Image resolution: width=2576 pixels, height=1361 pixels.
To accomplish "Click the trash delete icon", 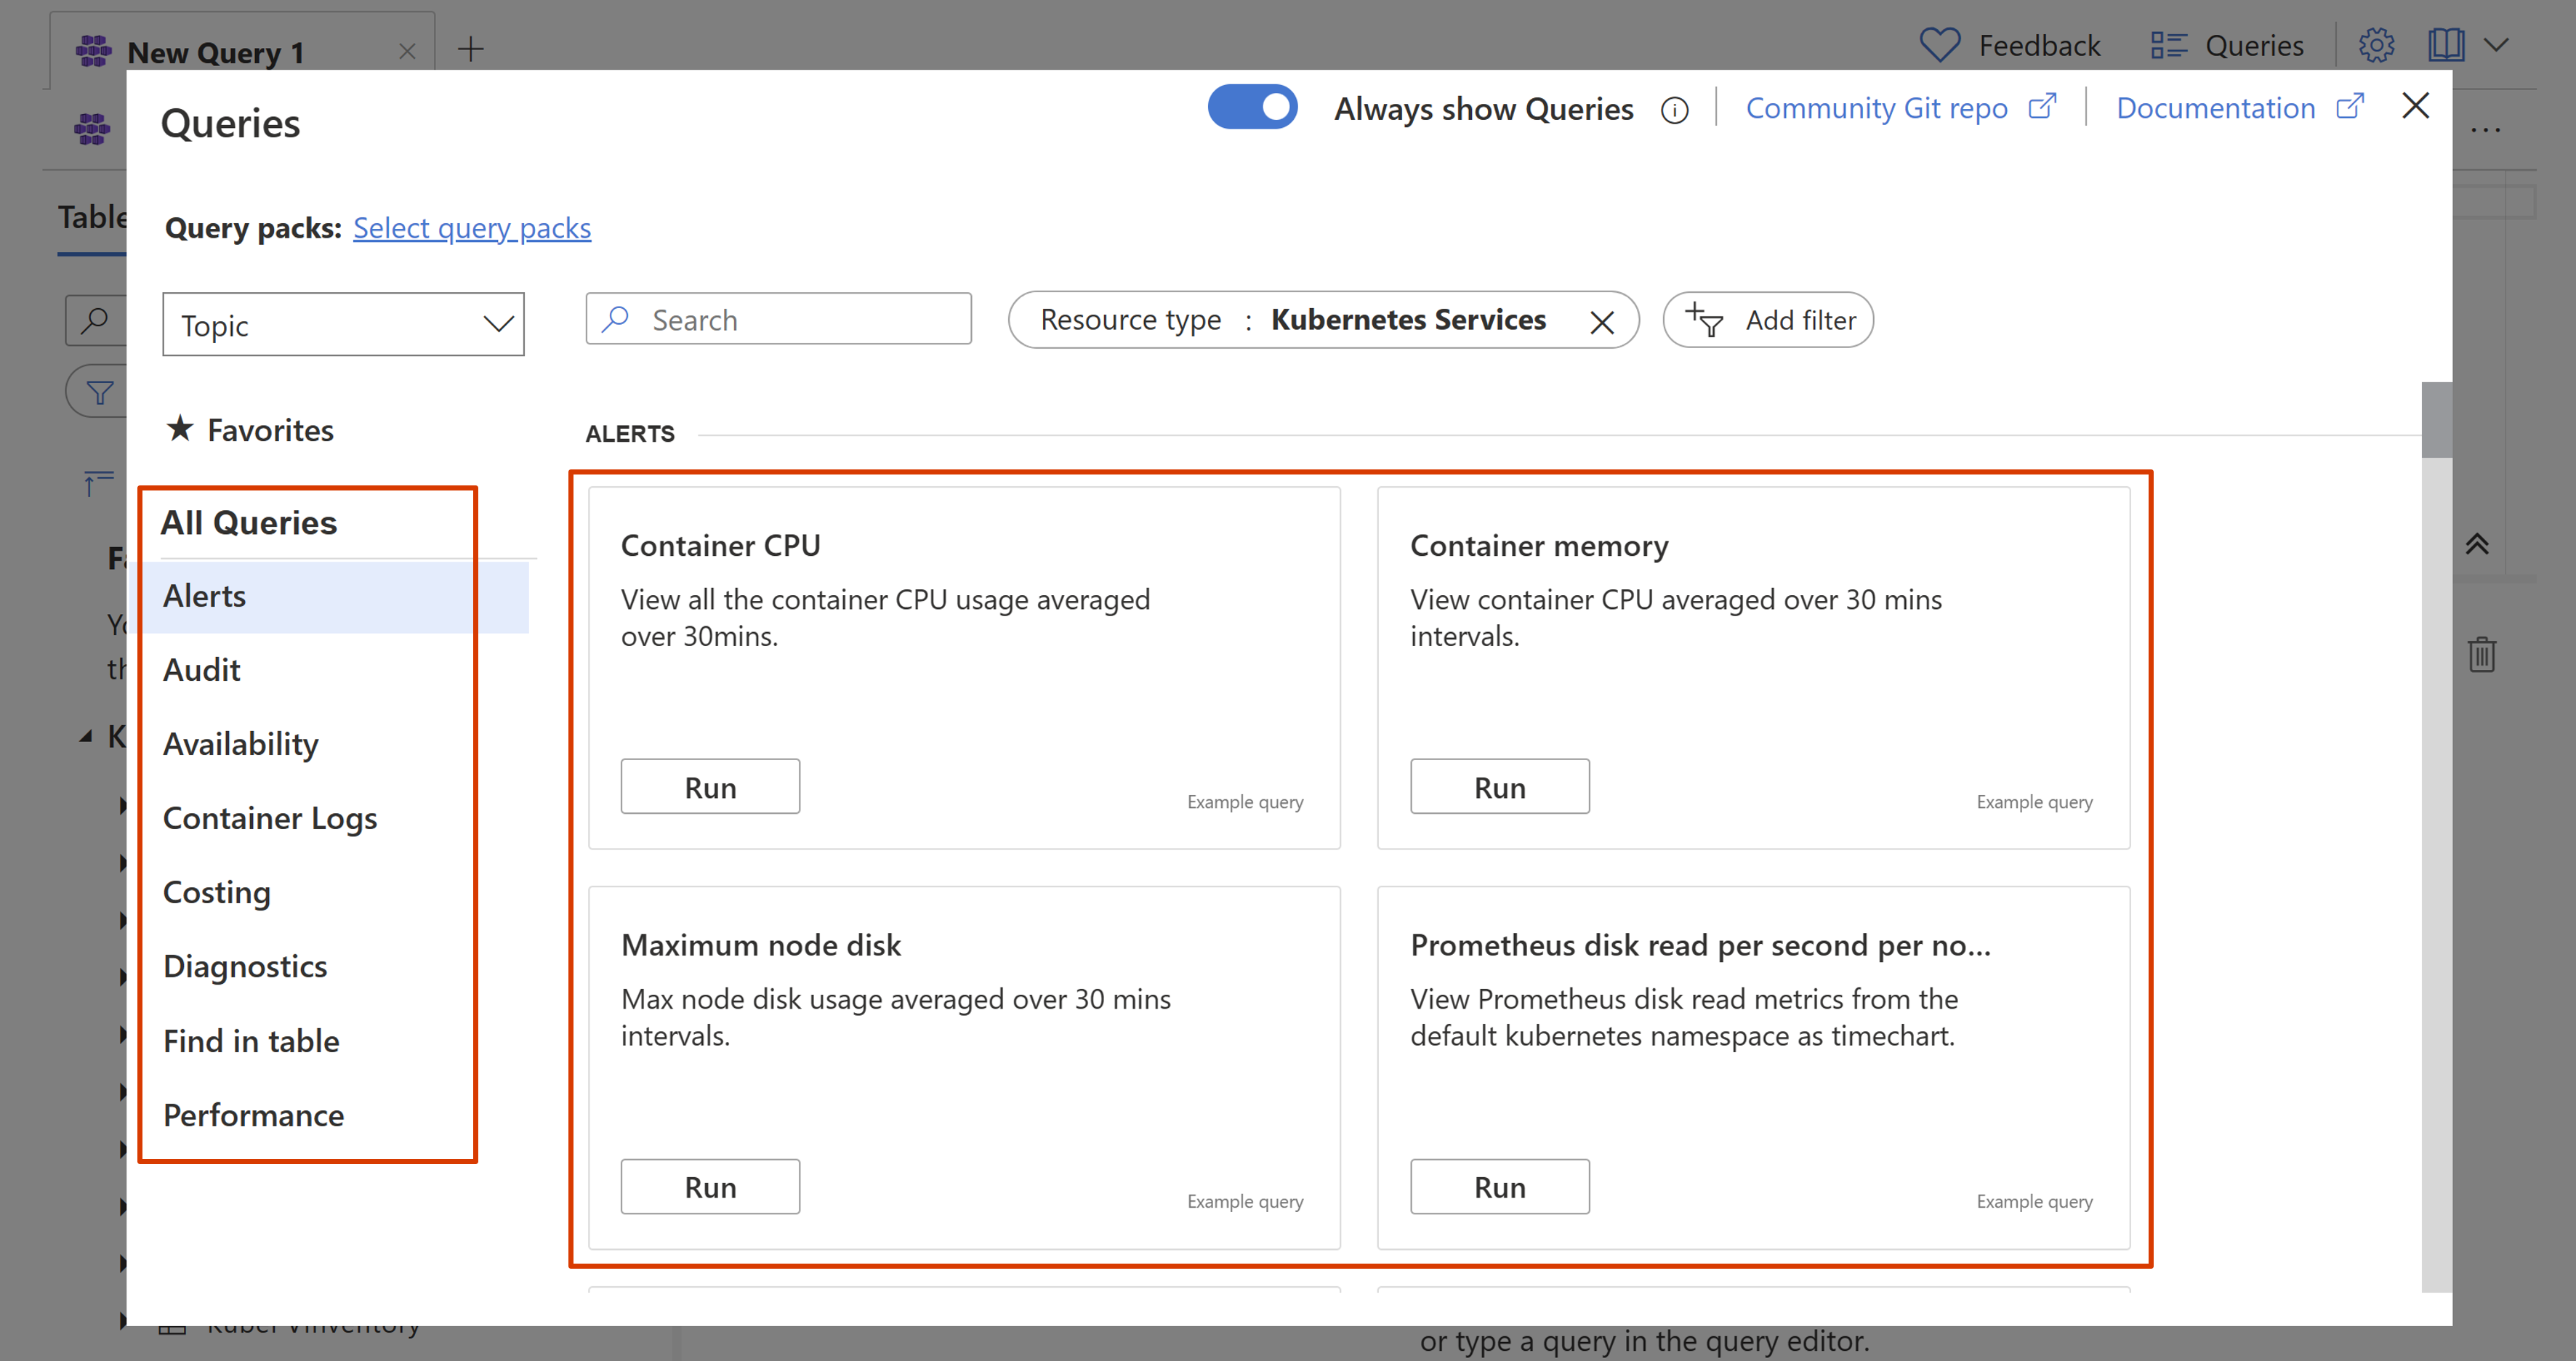I will click(2481, 655).
